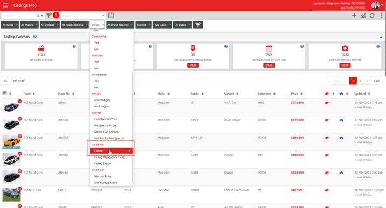Open thumbnail of orange McLaren on test drive

(x=11, y=142)
